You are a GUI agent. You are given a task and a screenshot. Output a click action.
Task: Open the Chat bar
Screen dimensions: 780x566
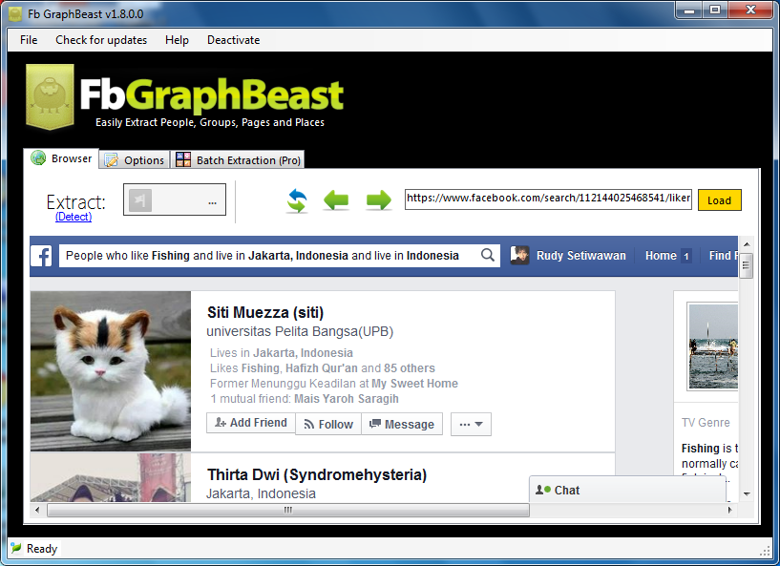(x=628, y=490)
